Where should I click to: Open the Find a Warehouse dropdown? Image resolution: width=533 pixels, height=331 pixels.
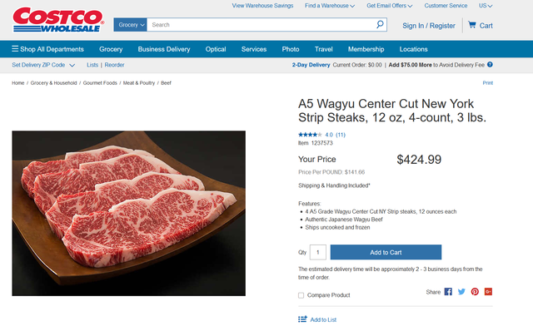point(330,6)
